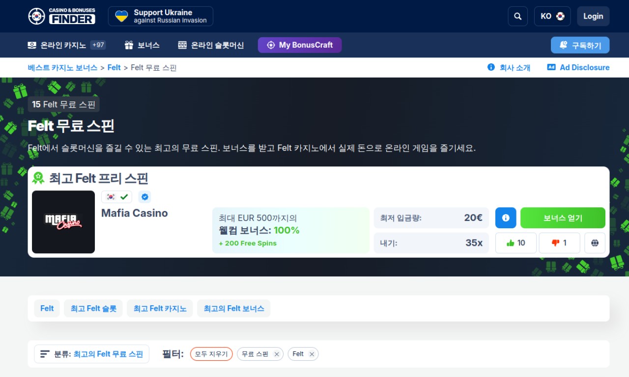Select 최고의 Felt 보너스 tab
Image resolution: width=629 pixels, height=377 pixels.
[x=234, y=308]
